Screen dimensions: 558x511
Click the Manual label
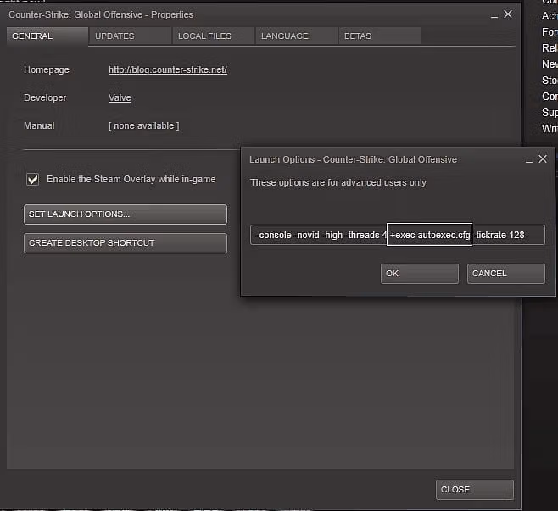coord(39,126)
